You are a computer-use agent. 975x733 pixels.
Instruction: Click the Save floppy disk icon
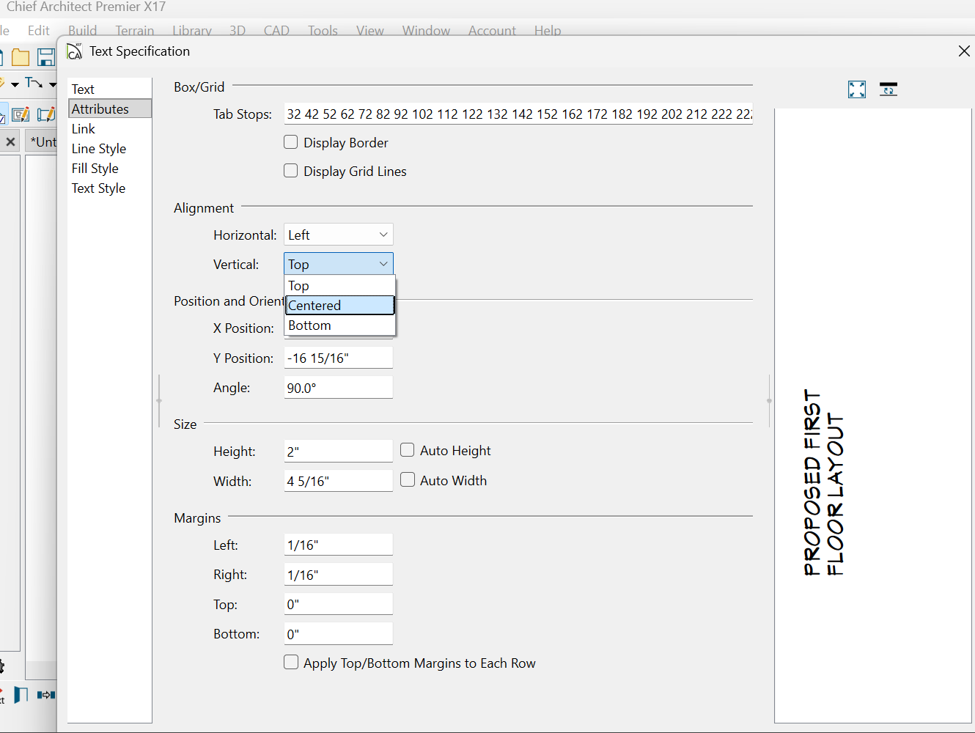point(46,58)
